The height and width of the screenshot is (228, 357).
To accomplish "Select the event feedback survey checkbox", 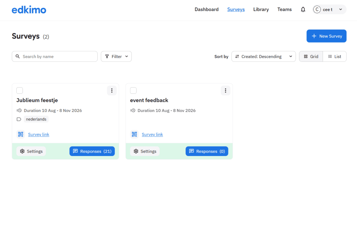I will [x=134, y=90].
